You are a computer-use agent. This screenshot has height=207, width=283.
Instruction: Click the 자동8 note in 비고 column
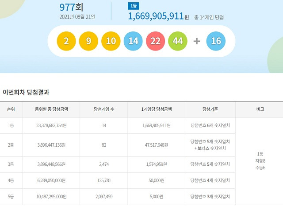[260, 161]
